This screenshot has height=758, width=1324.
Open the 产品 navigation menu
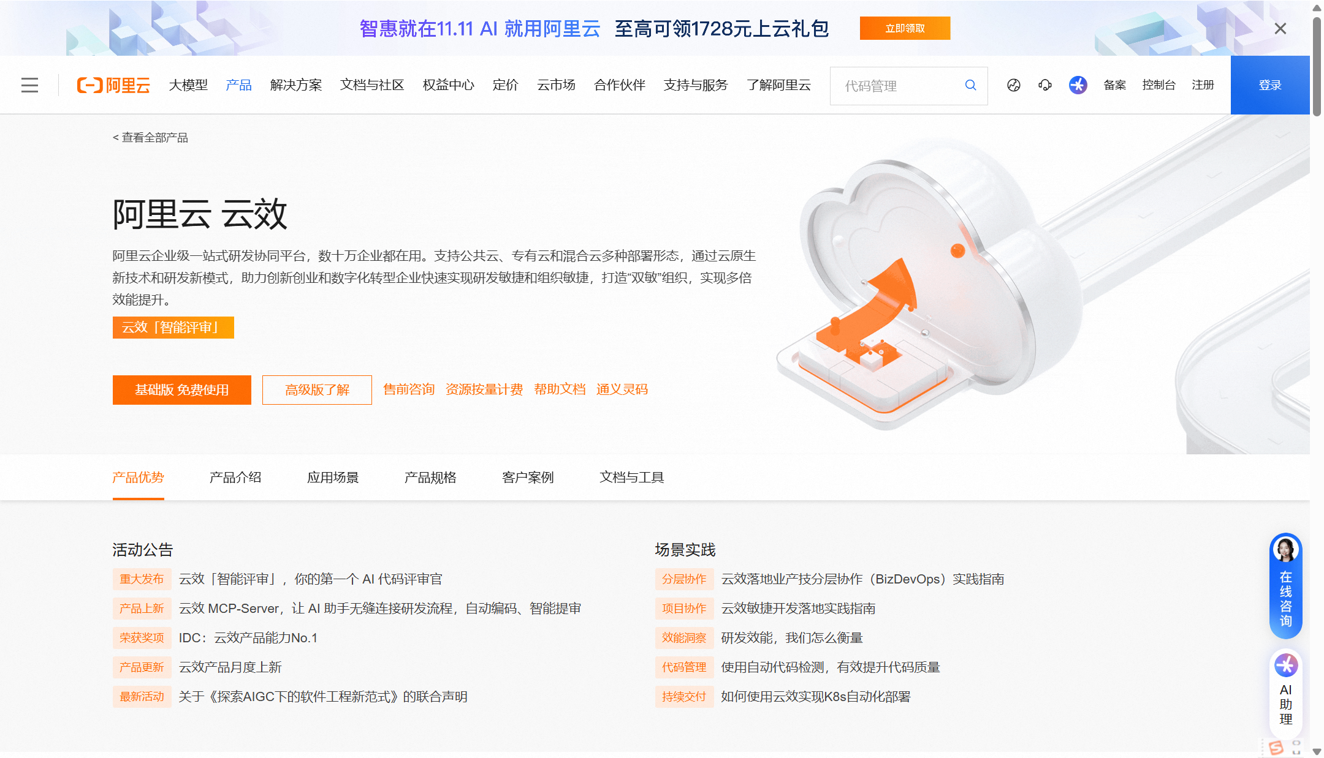pos(238,85)
